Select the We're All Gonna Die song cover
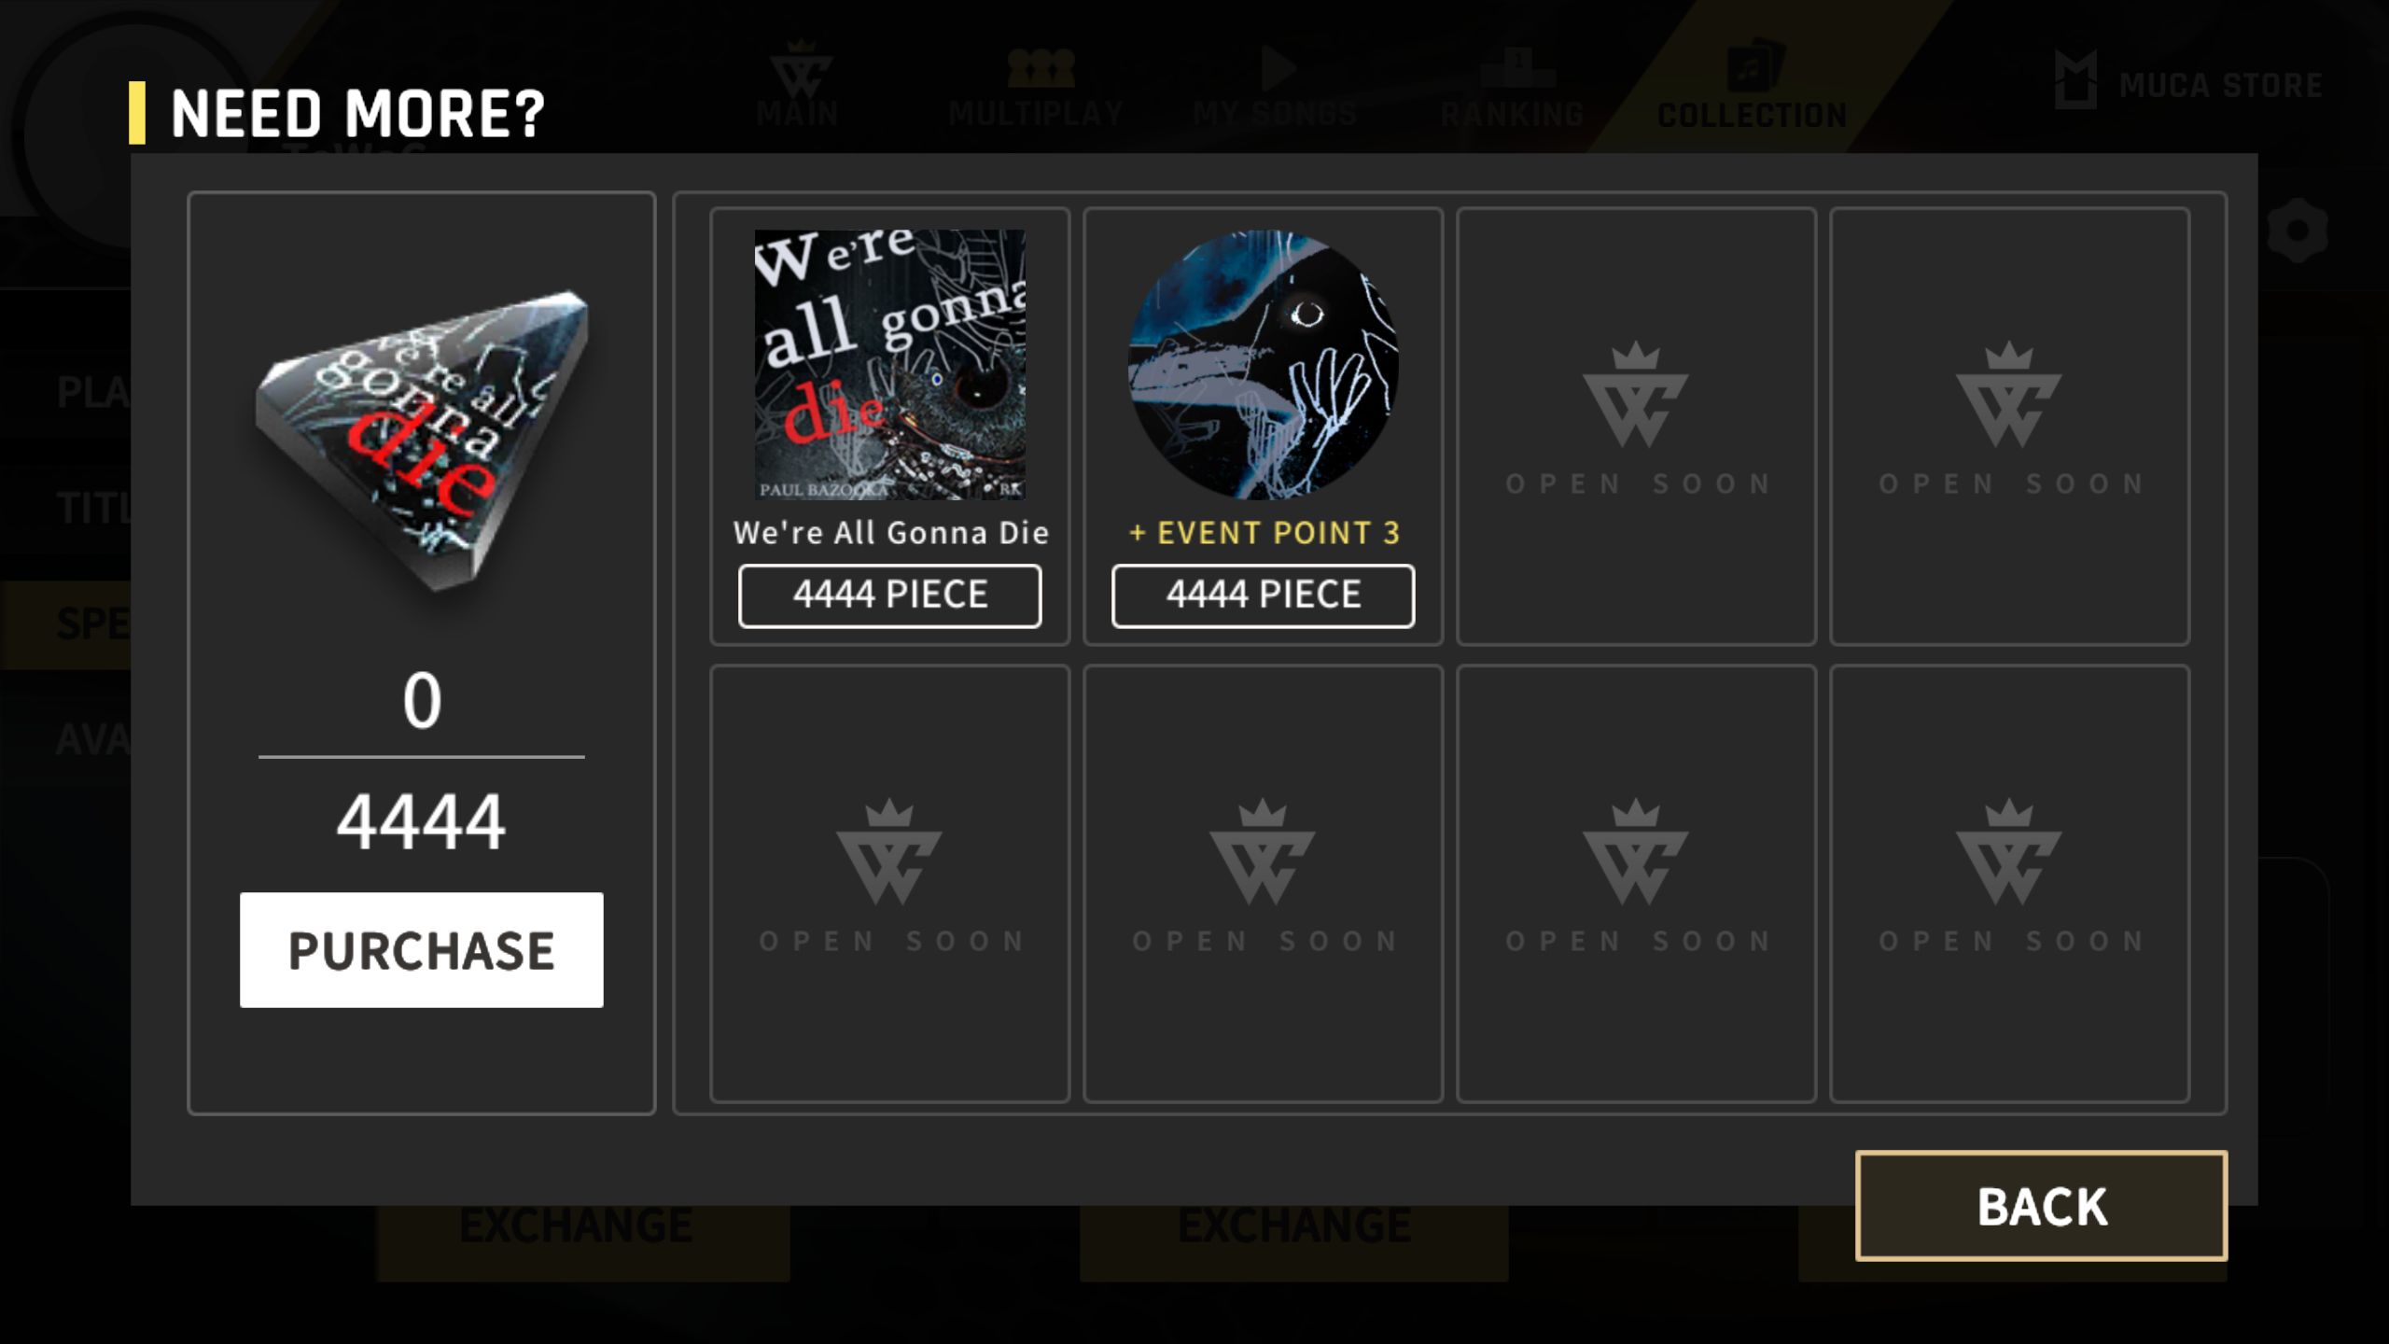 pyautogui.click(x=889, y=365)
